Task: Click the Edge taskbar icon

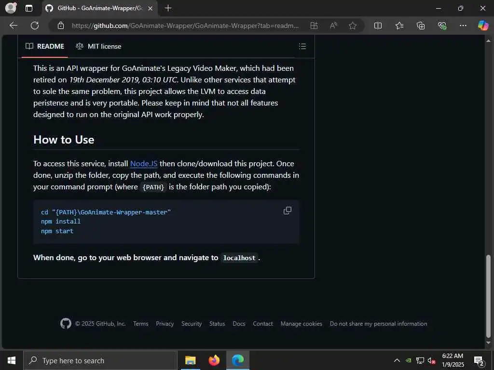Action: click(x=238, y=360)
